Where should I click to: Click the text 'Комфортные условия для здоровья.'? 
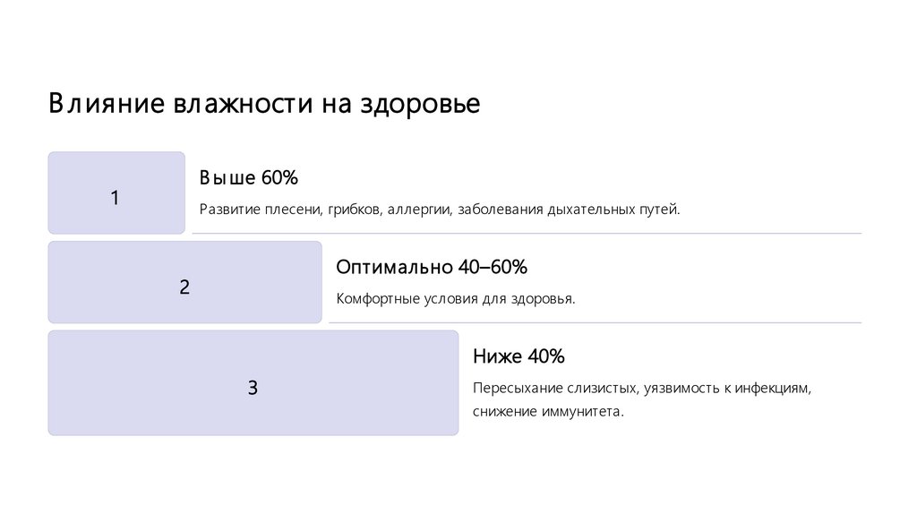point(455,298)
